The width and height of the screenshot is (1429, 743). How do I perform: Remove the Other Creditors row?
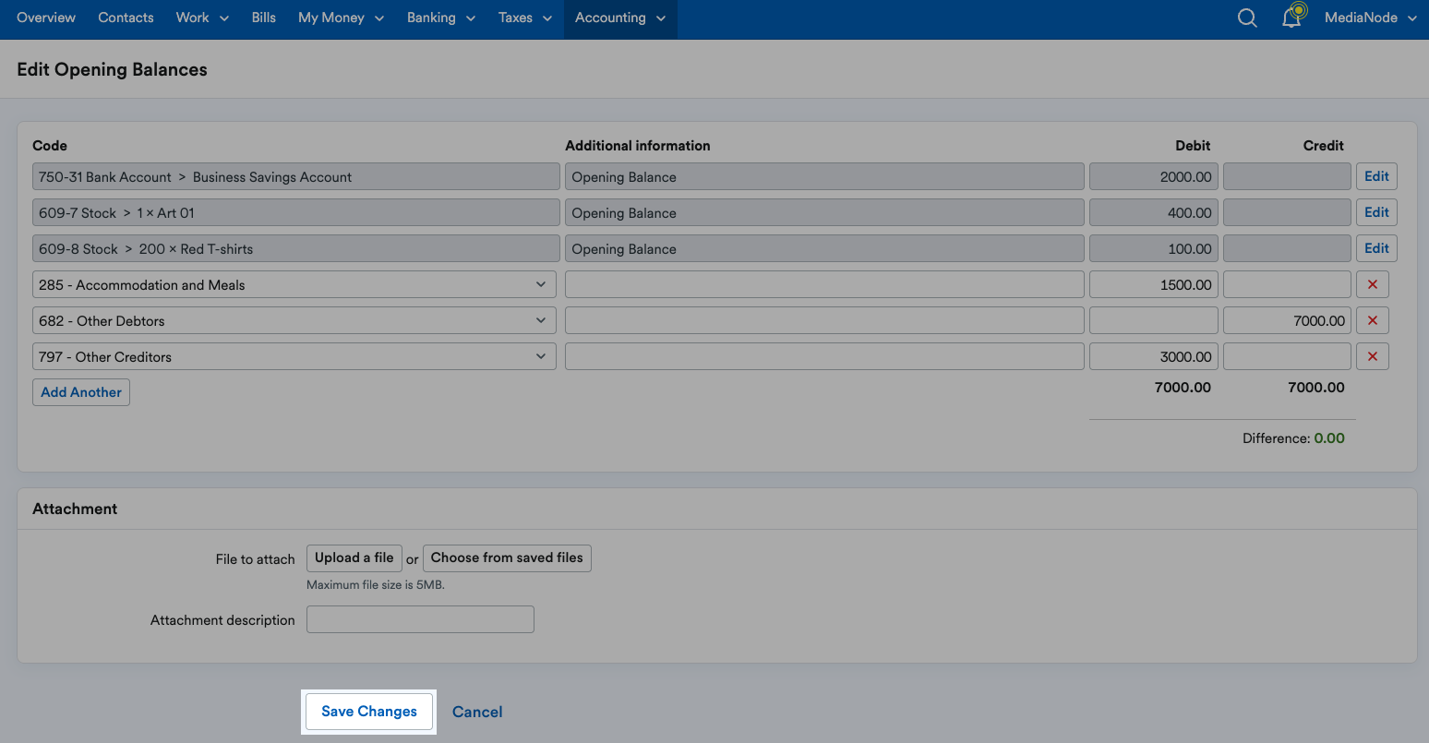click(1373, 356)
